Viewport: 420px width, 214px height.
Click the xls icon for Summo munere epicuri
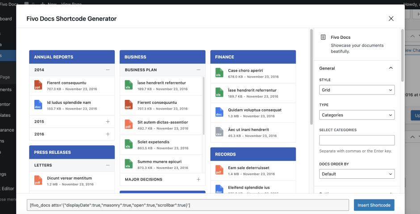129,164
